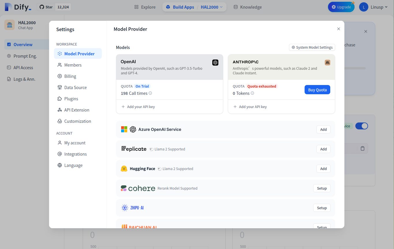The width and height of the screenshot is (394, 249).
Task: Switch to the Knowledge tab
Action: 248,7
